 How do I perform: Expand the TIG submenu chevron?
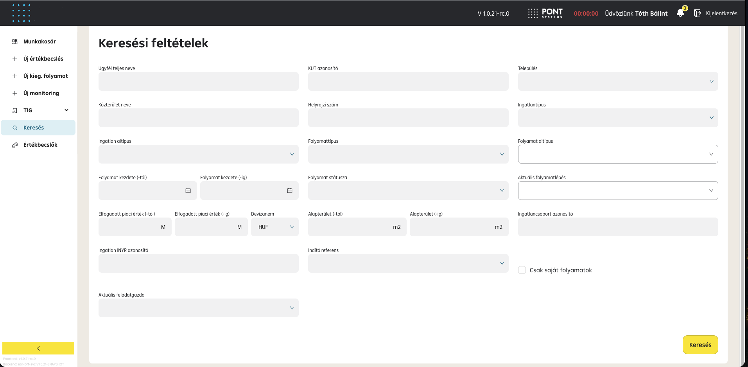(x=66, y=110)
